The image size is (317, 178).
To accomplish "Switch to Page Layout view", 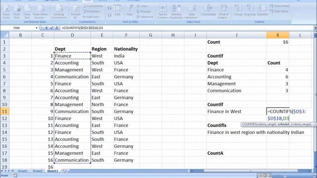I will 265,176.
